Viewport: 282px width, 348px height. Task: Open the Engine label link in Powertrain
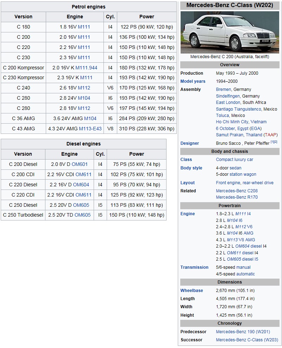pyautogui.click(x=188, y=214)
